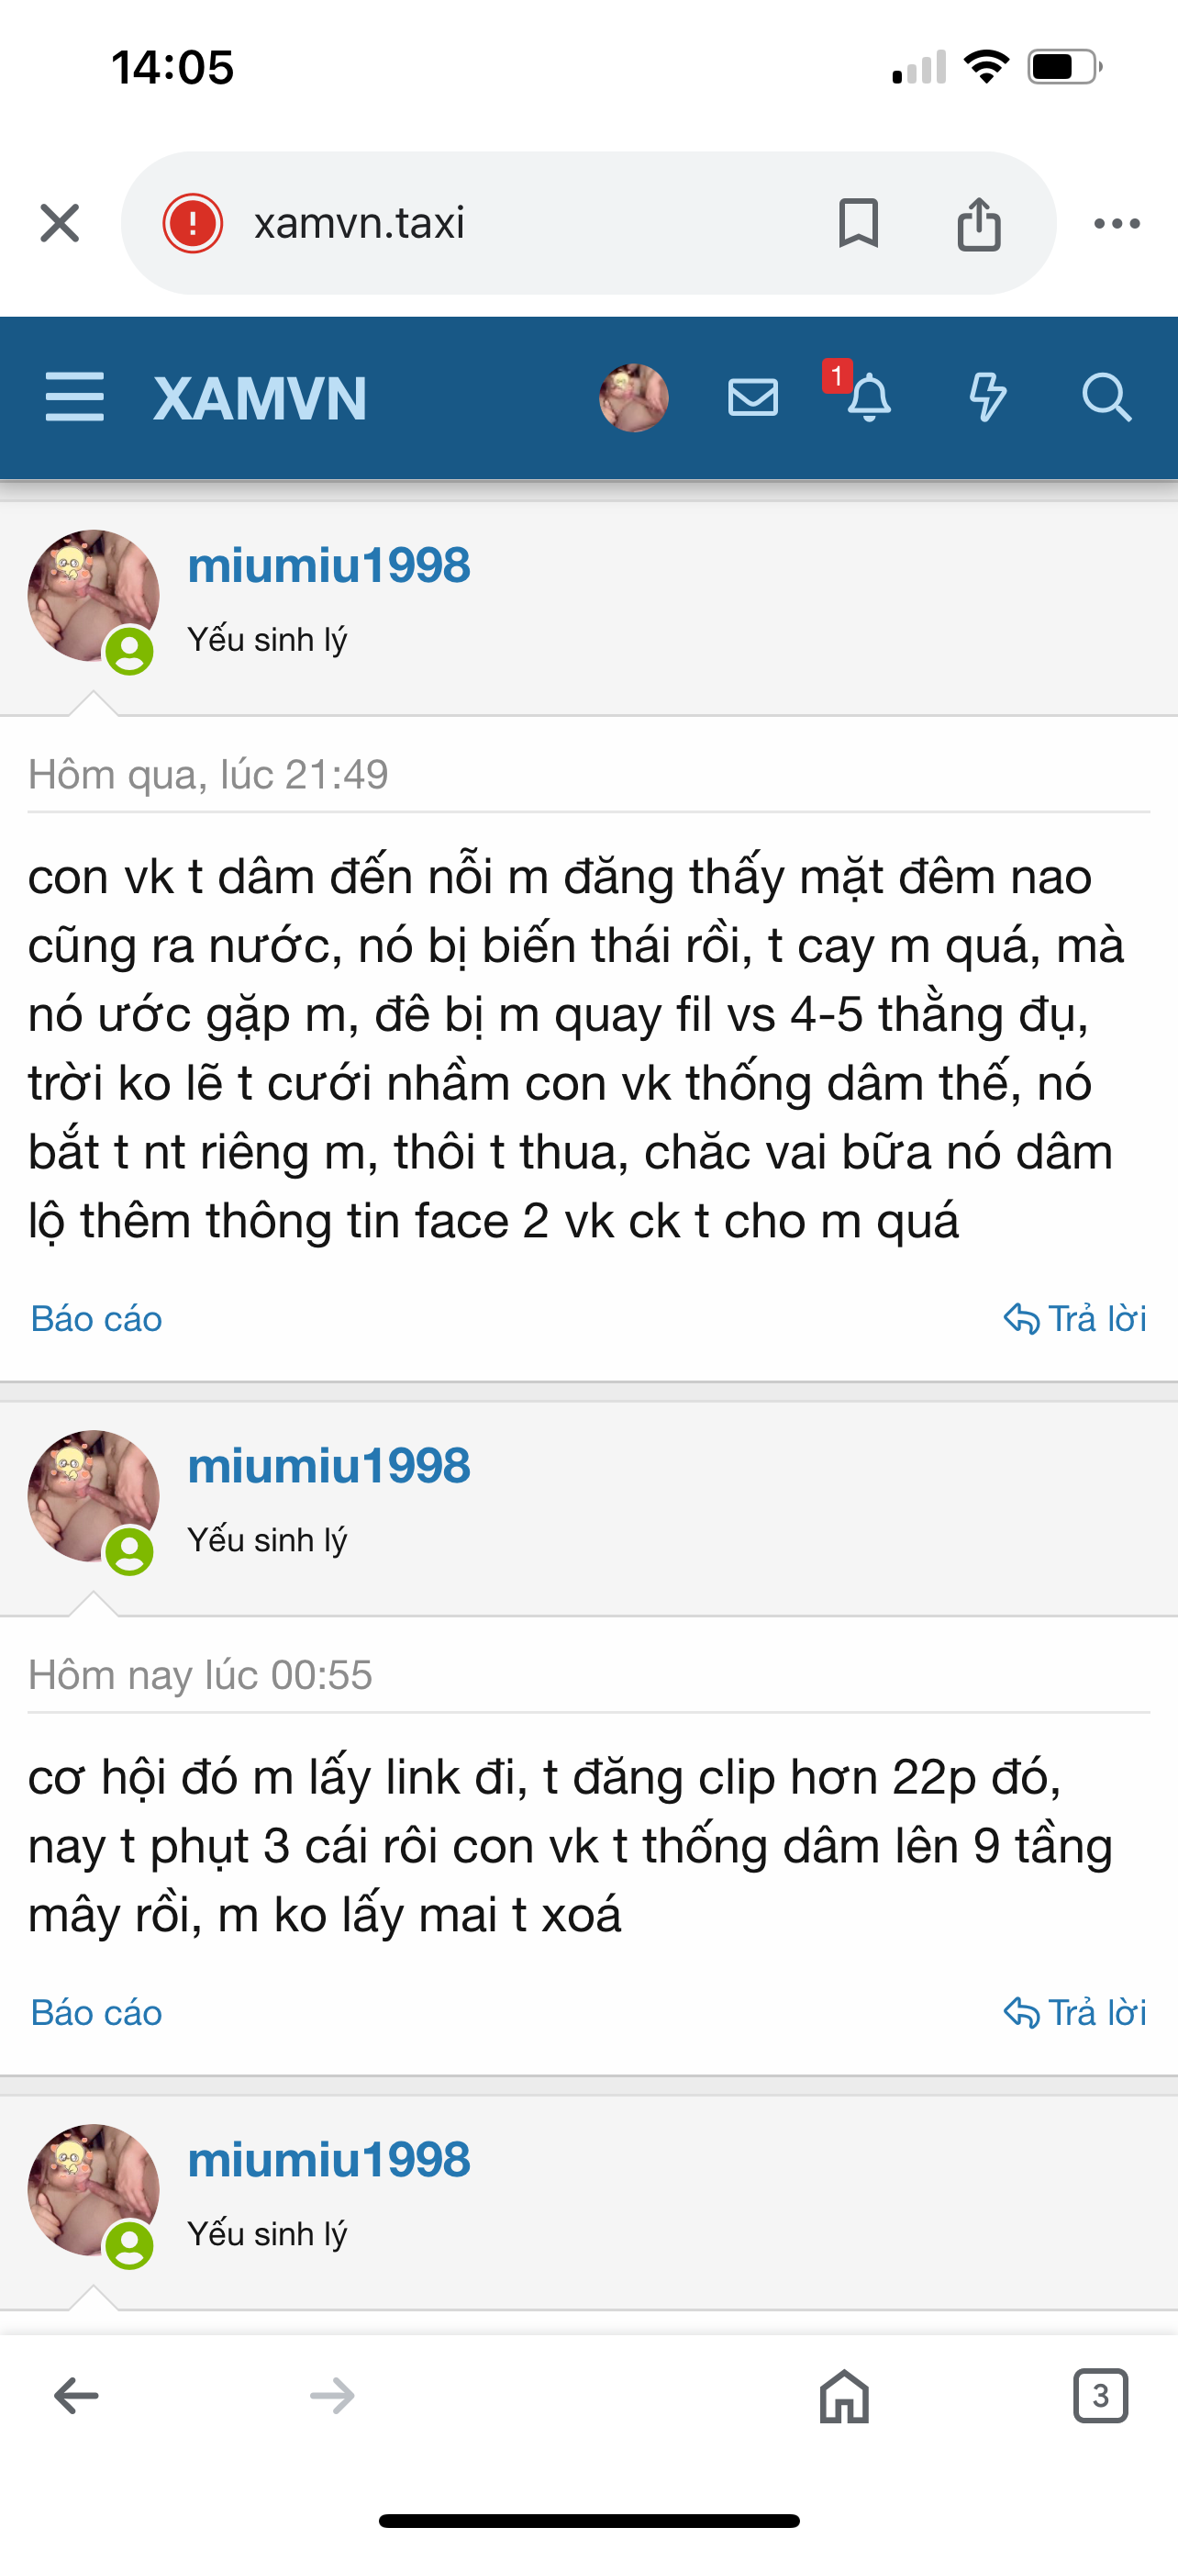
Task: Tap Trả lời under the 21:49 post
Action: click(1075, 1318)
